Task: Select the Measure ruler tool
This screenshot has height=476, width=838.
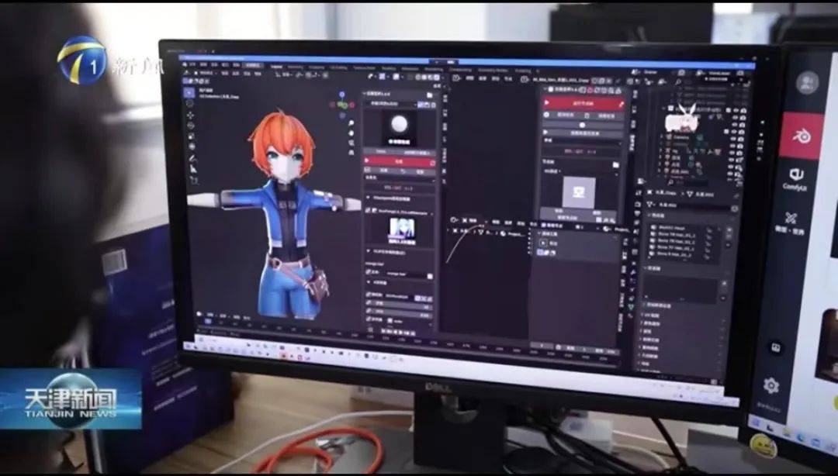Action: 193,169
